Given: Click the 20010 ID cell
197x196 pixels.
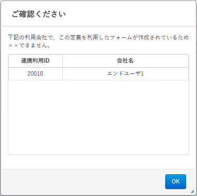Looking at the screenshot, I should pos(35,73).
